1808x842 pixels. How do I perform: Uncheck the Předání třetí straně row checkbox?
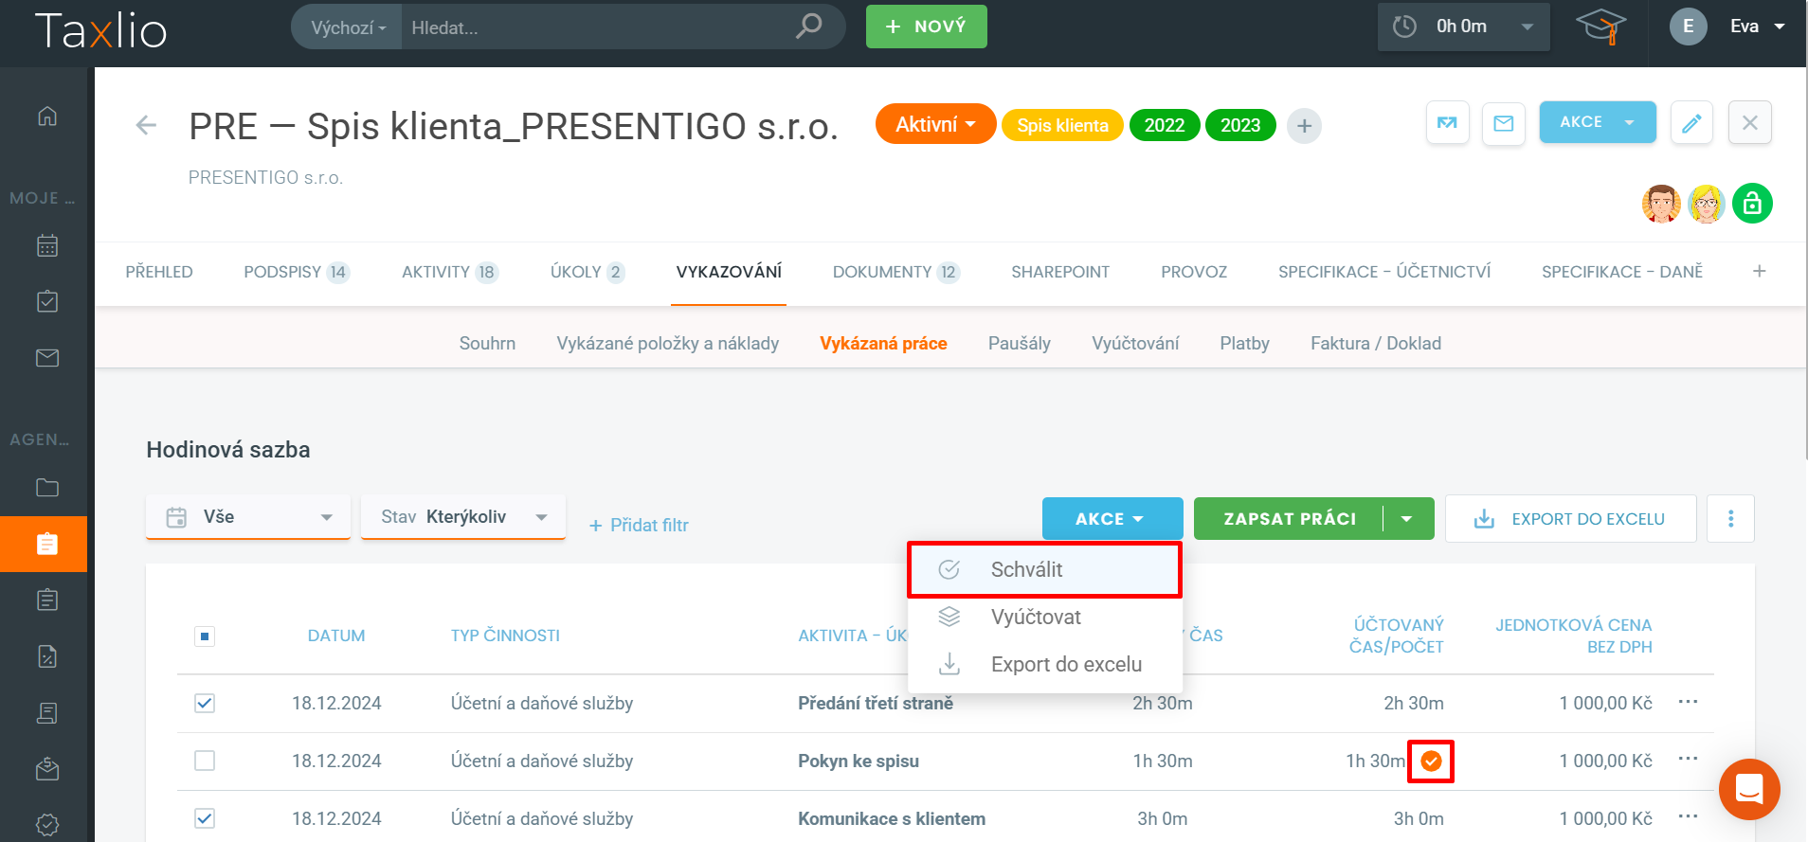(205, 703)
